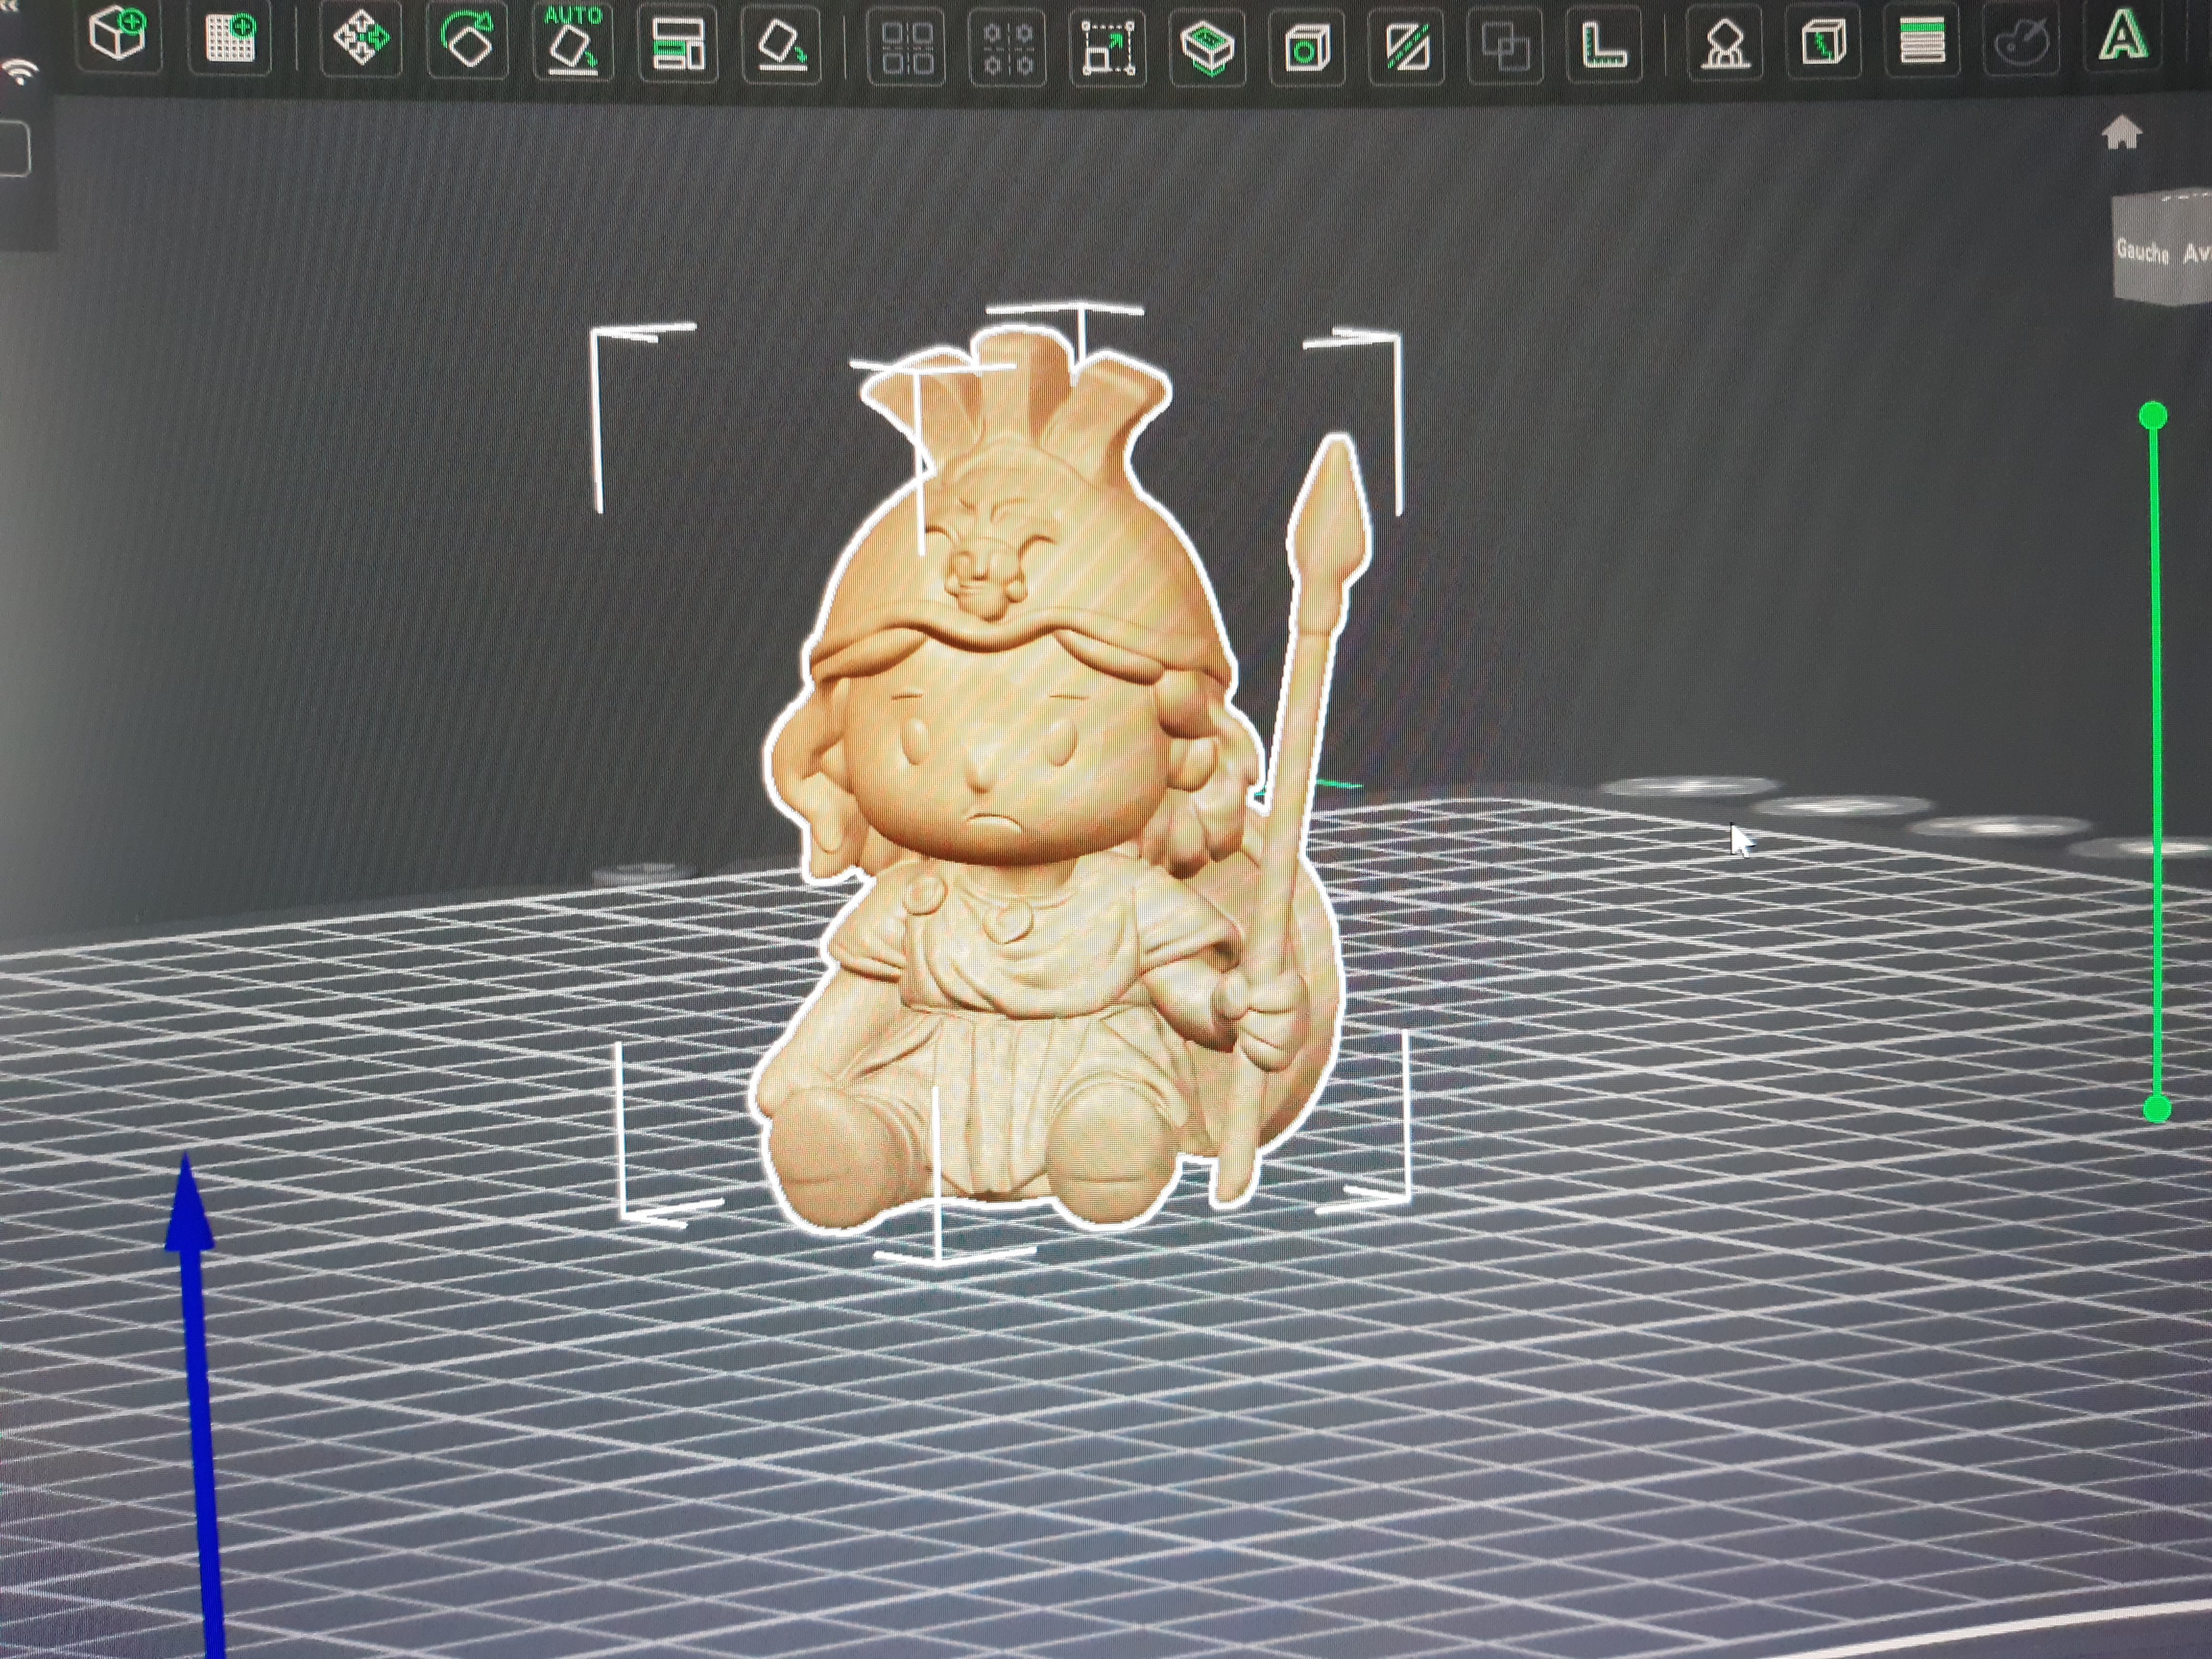The image size is (2212, 1659).
Task: Click the layered lines slice icon
Action: coord(1922,40)
